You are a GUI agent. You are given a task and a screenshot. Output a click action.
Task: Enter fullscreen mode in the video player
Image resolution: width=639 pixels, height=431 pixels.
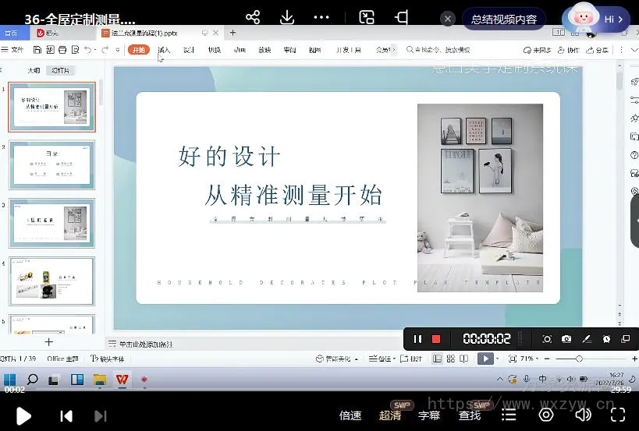point(618,415)
